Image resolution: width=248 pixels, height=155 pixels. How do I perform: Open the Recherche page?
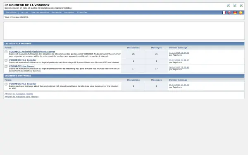[x=57, y=12]
